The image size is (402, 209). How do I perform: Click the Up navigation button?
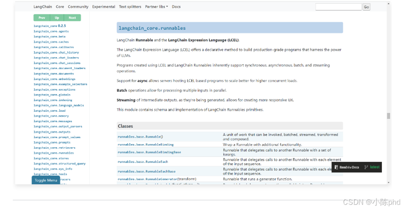(x=57, y=18)
